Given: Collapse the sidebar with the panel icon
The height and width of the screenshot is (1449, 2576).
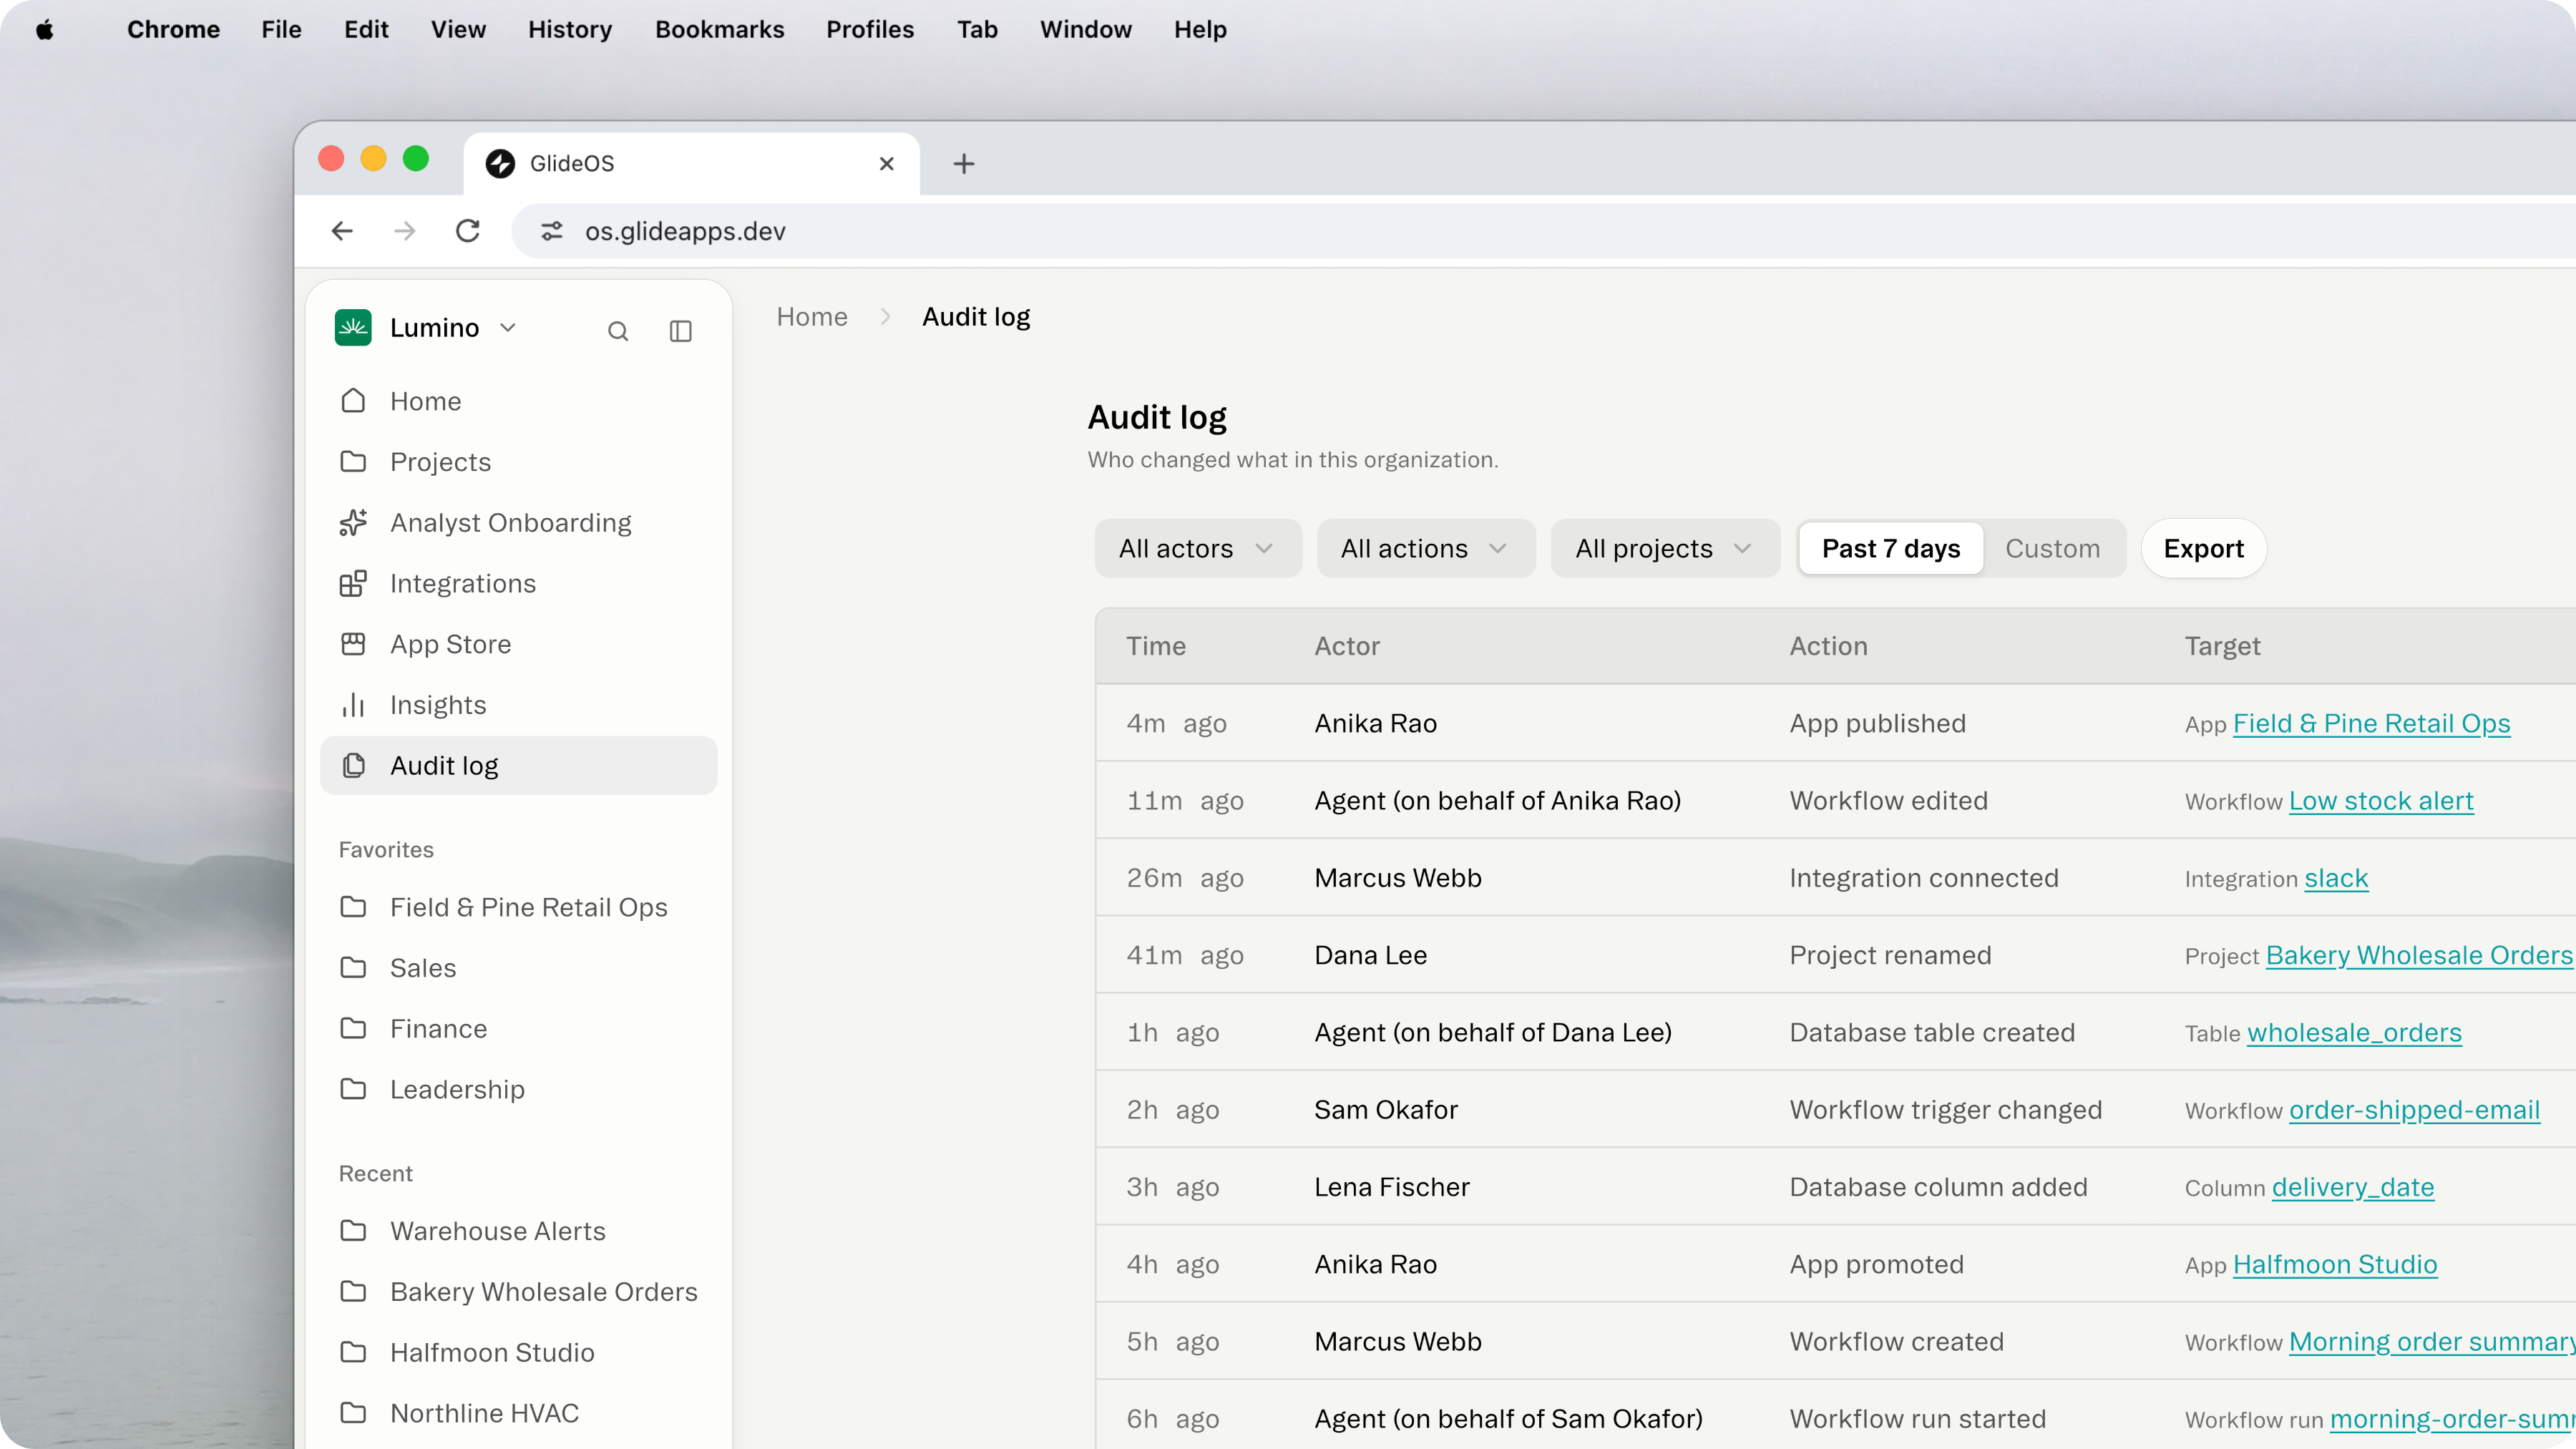Looking at the screenshot, I should [680, 331].
